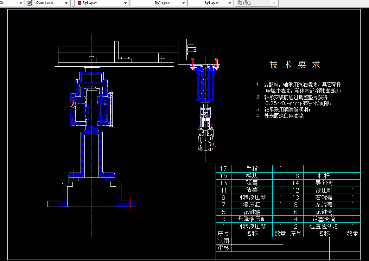Click part number 17 in the table

point(223,168)
